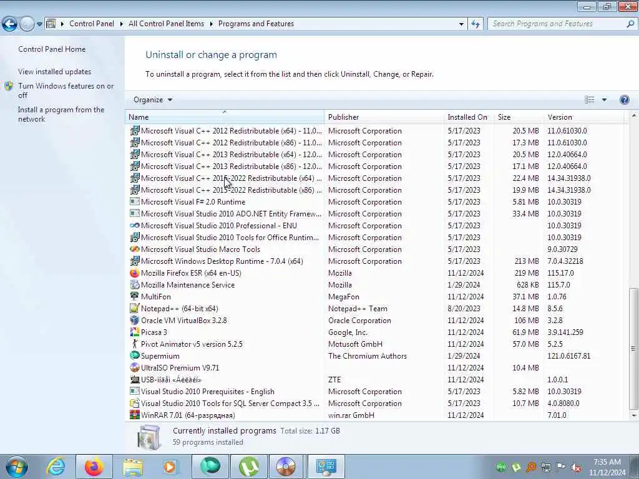Viewport: 639px width, 479px height.
Task: Click the Microsoft Visual F# 2.0 Runtime icon
Action: (135, 201)
